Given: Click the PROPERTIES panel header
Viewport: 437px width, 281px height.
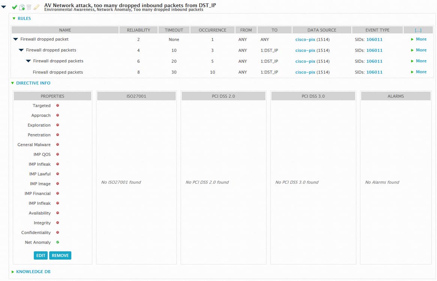Looking at the screenshot, I should click(53, 96).
